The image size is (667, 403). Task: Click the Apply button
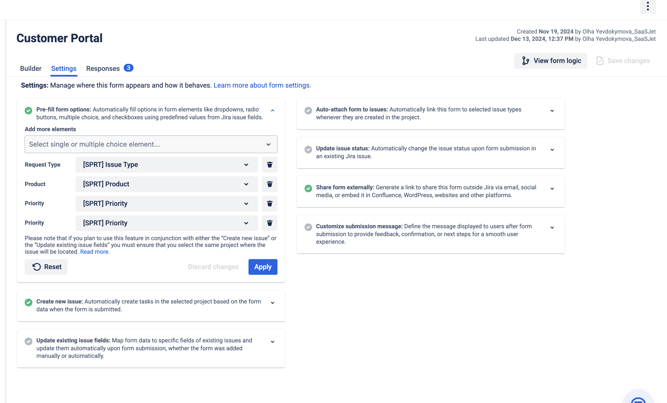(x=263, y=267)
